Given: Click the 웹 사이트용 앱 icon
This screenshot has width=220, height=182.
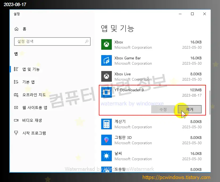Looking at the screenshot, I should coord(16,108).
